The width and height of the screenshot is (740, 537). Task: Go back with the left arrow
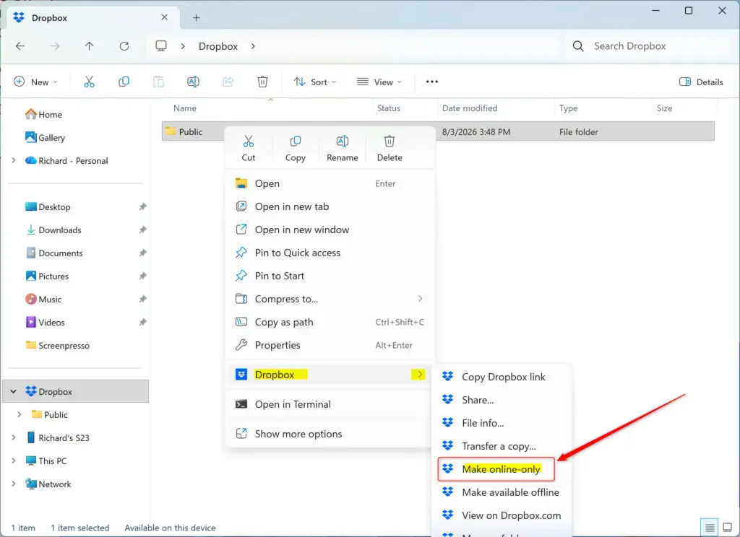pyautogui.click(x=20, y=45)
